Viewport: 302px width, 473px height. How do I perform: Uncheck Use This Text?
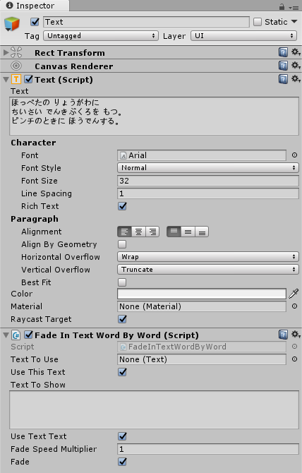click(122, 372)
